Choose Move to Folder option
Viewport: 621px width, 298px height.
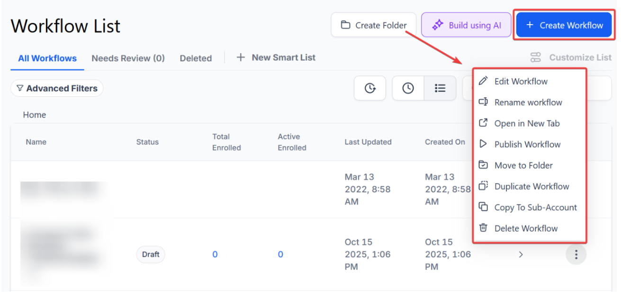(523, 165)
